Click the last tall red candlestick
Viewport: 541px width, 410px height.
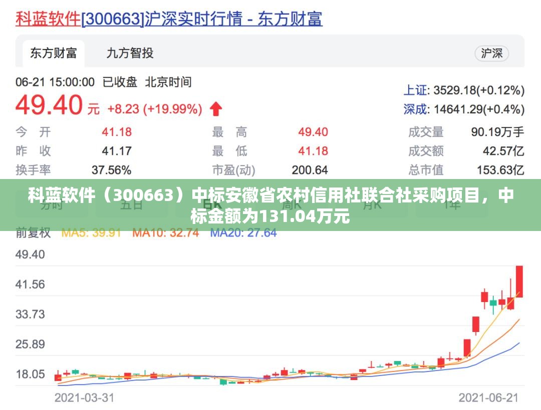pos(519,281)
